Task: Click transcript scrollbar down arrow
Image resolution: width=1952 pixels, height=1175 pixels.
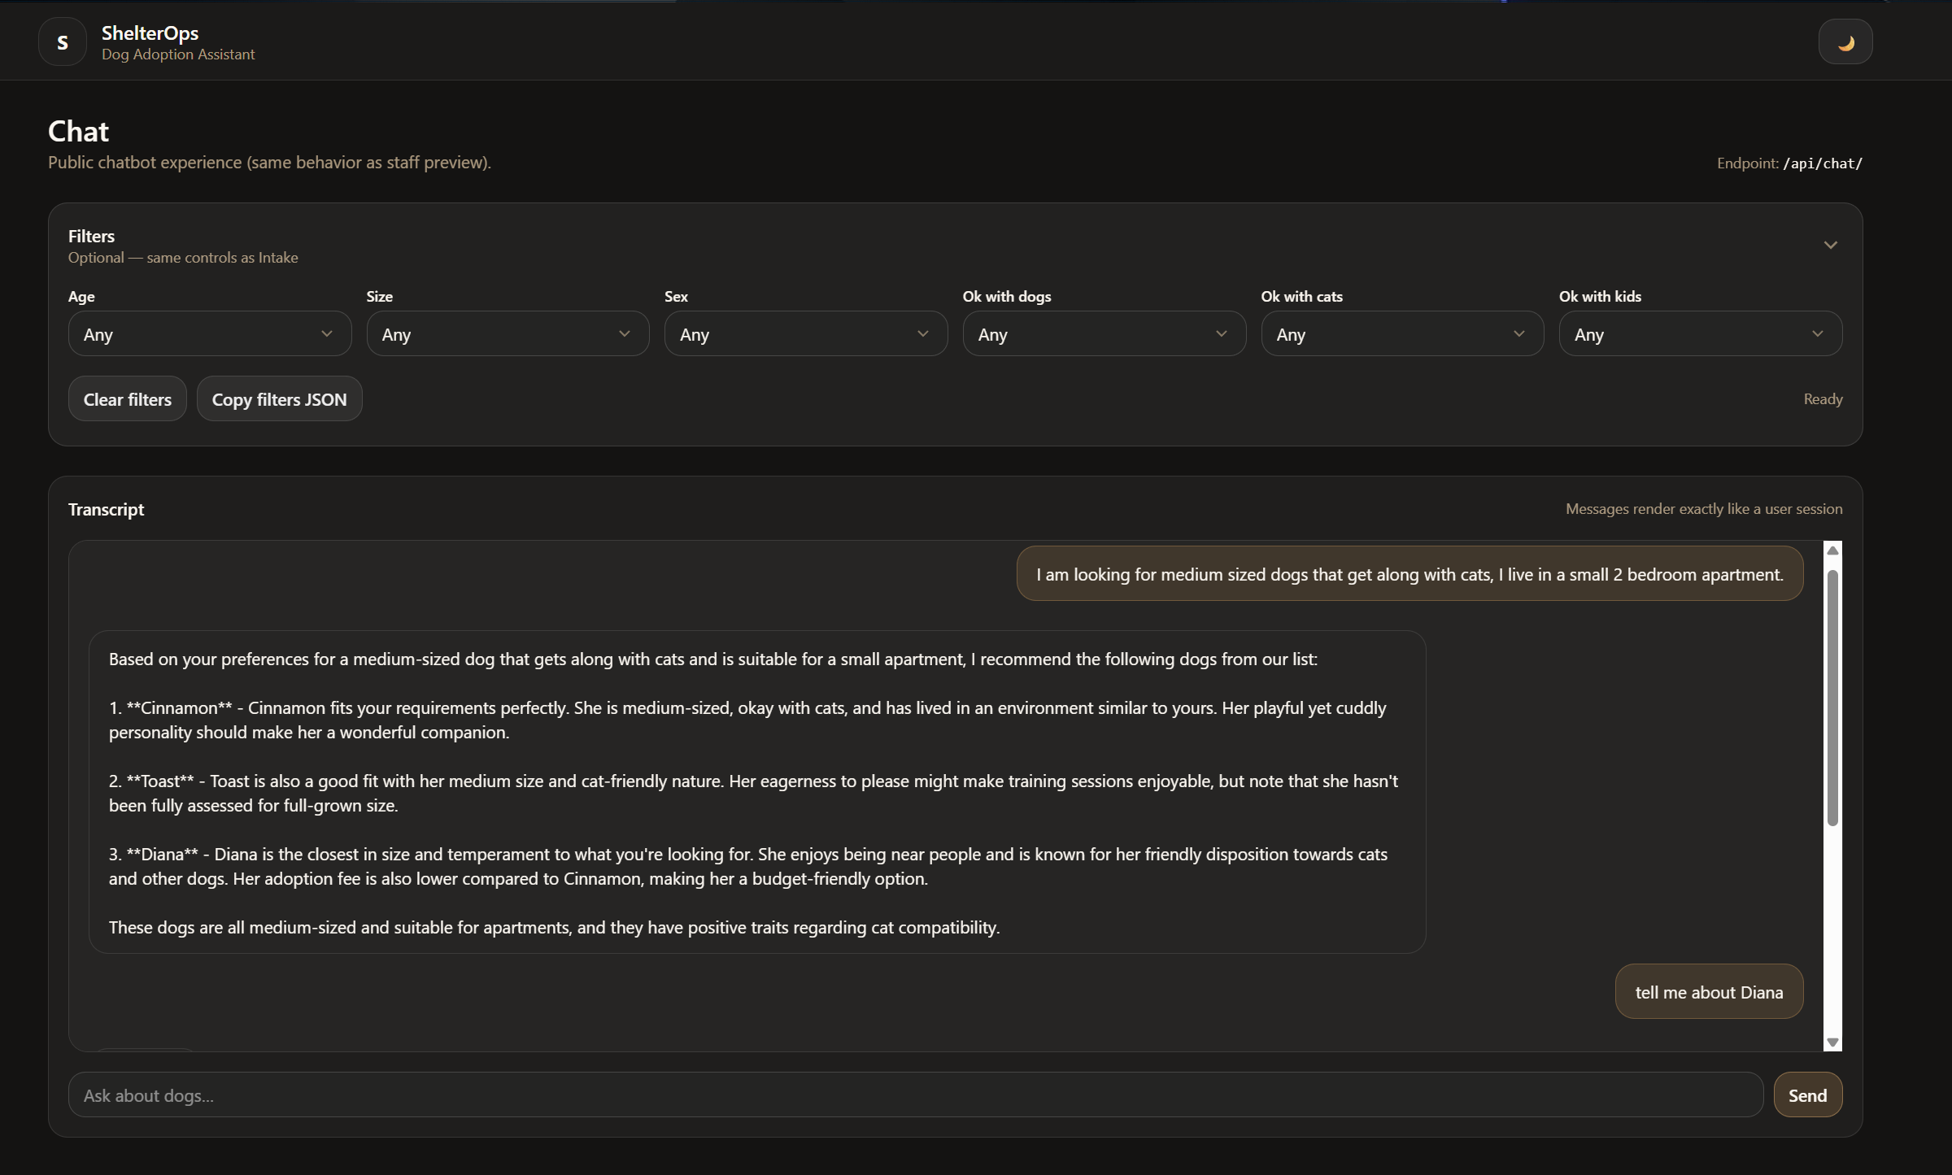Action: (x=1832, y=1042)
